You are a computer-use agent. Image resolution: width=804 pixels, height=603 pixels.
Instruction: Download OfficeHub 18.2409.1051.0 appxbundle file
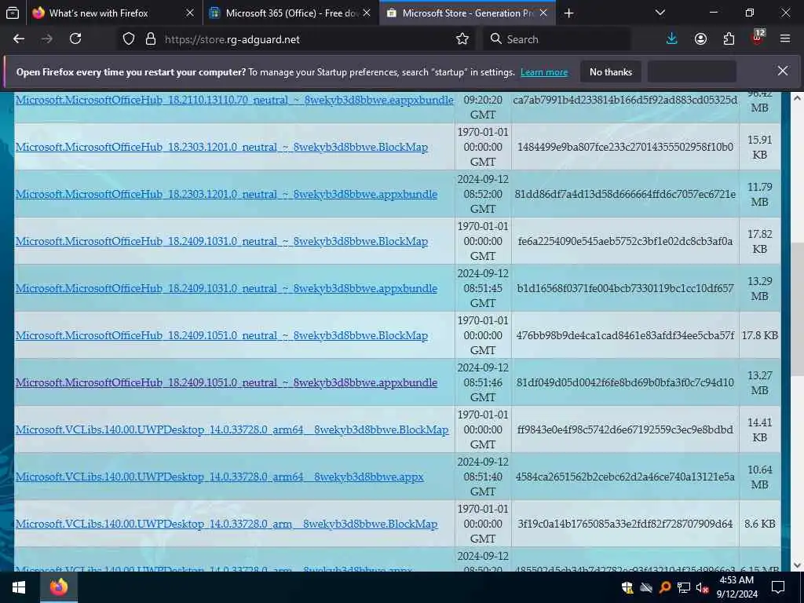pyautogui.click(x=226, y=382)
